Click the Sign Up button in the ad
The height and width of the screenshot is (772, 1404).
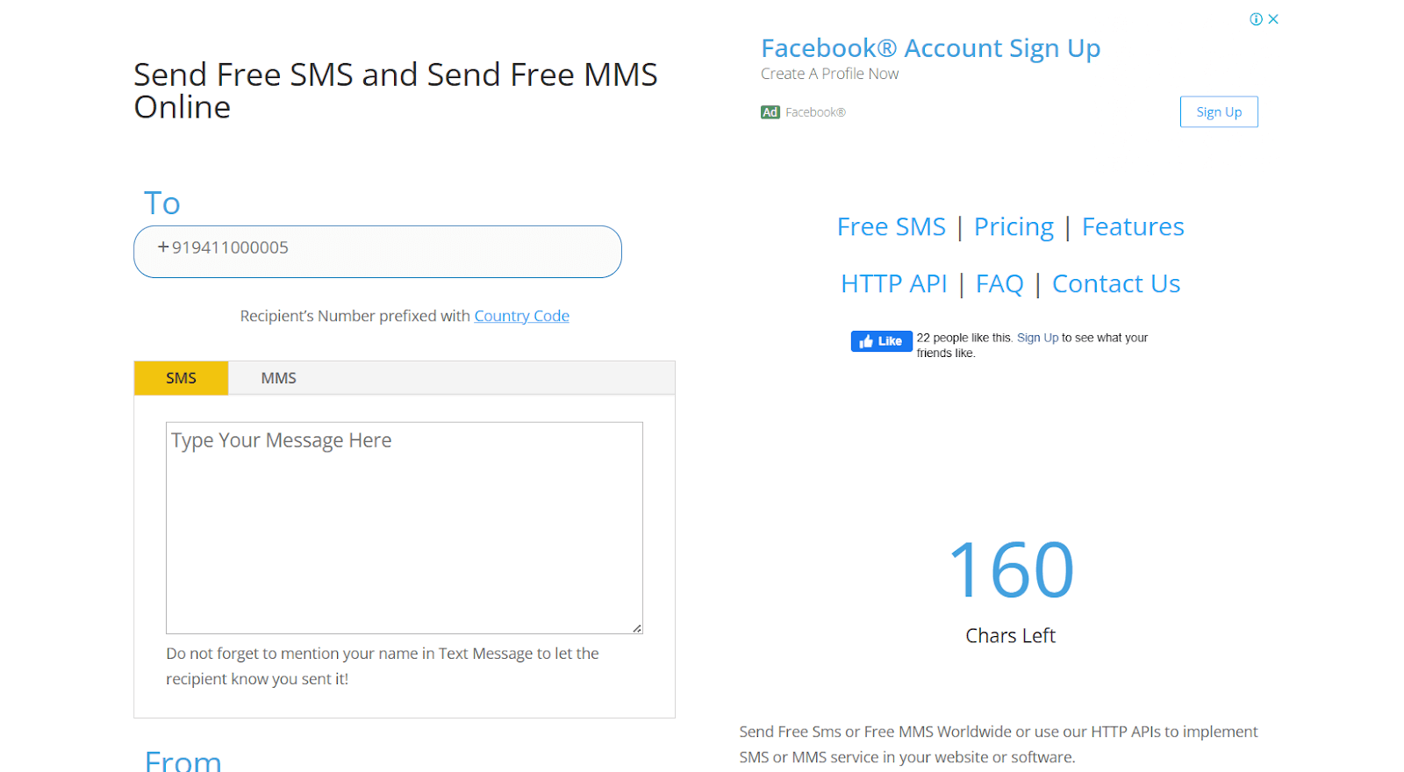1218,111
